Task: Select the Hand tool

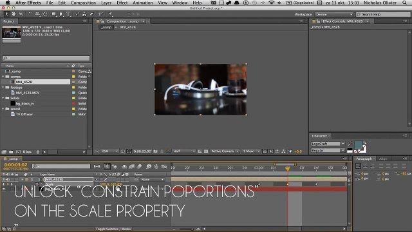Action: point(14,14)
